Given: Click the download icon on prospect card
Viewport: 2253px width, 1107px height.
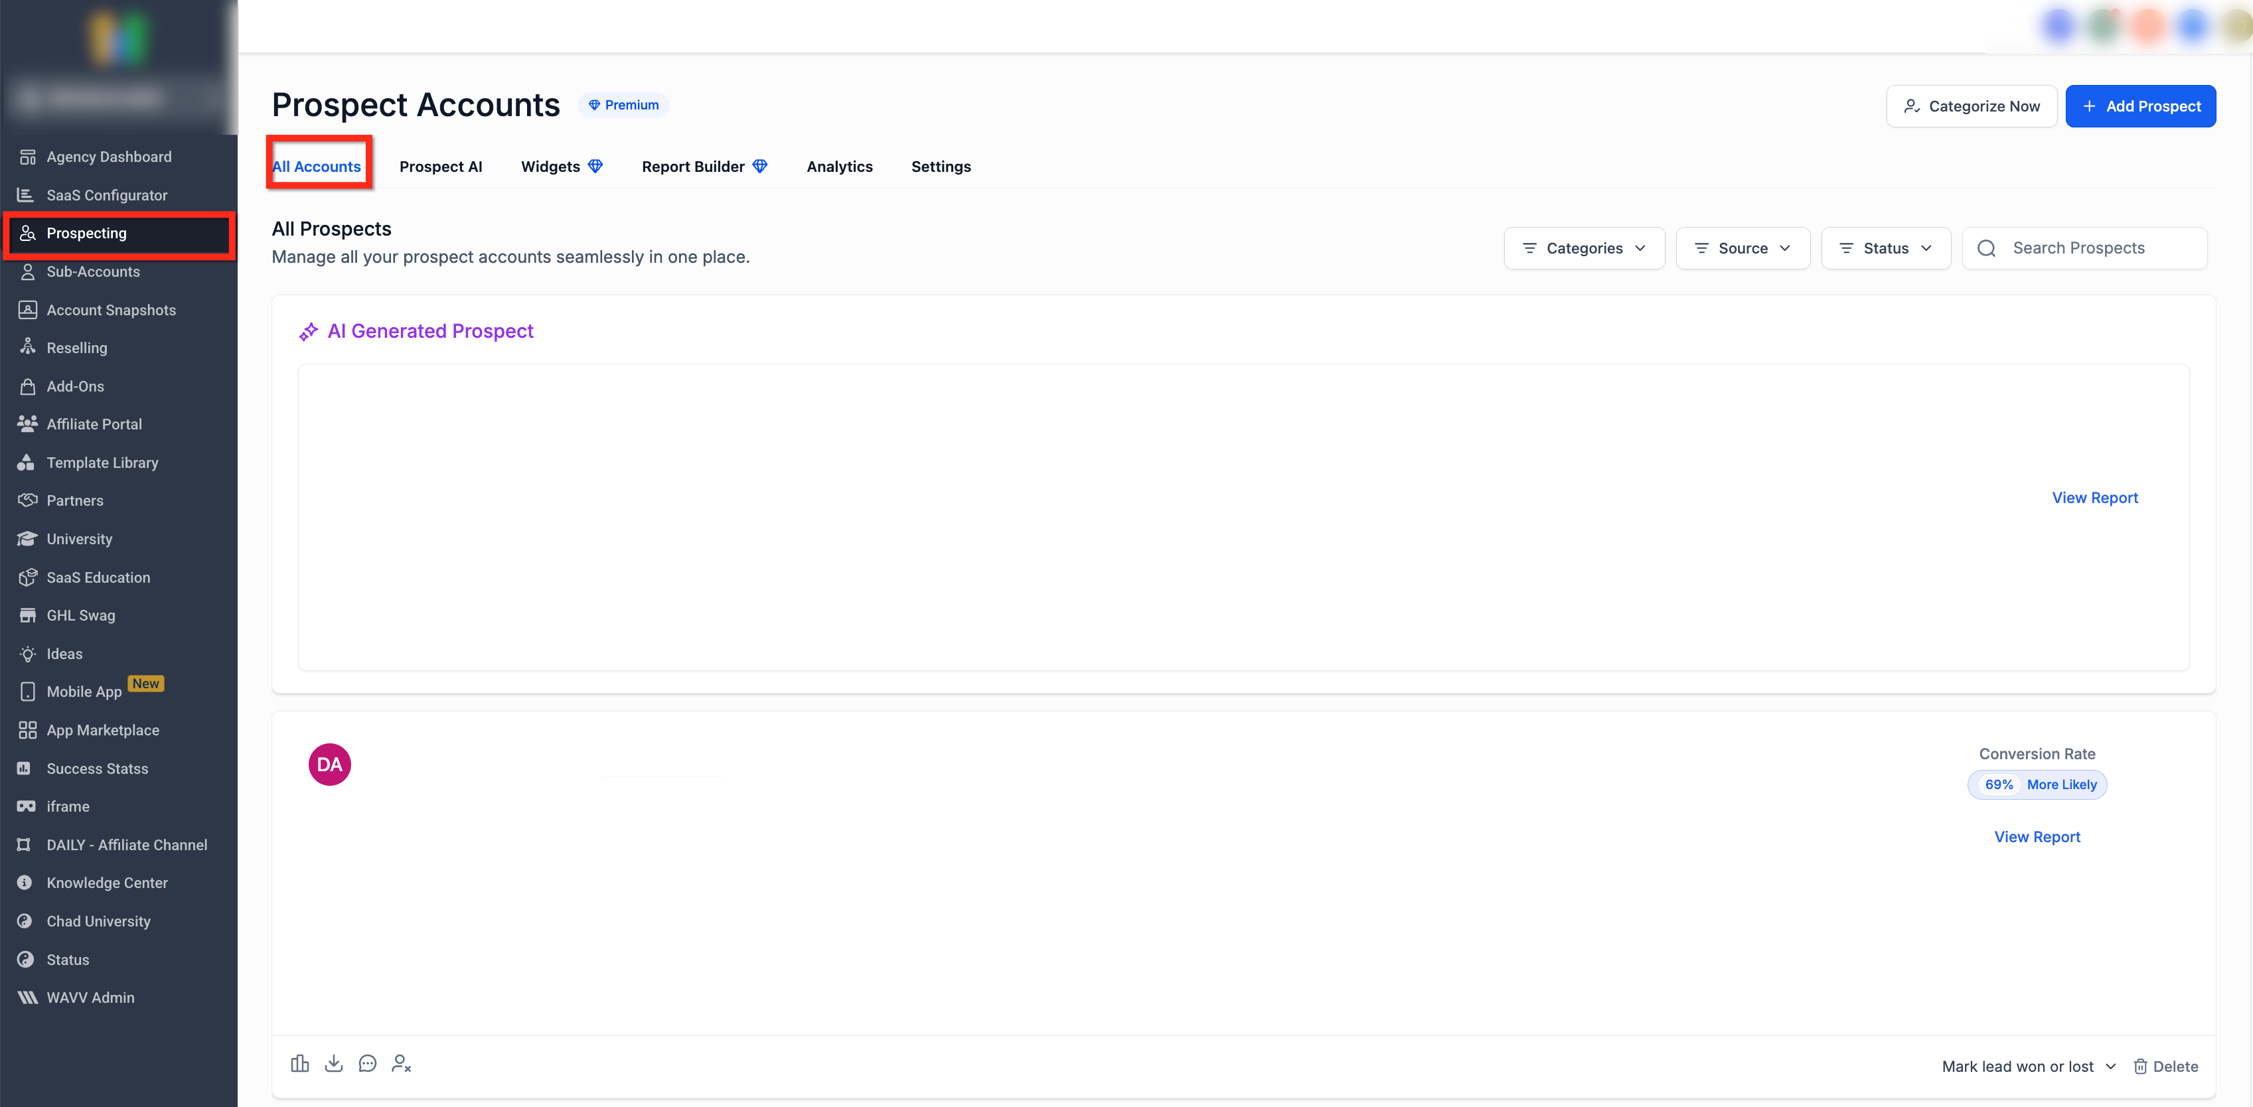Looking at the screenshot, I should [333, 1063].
